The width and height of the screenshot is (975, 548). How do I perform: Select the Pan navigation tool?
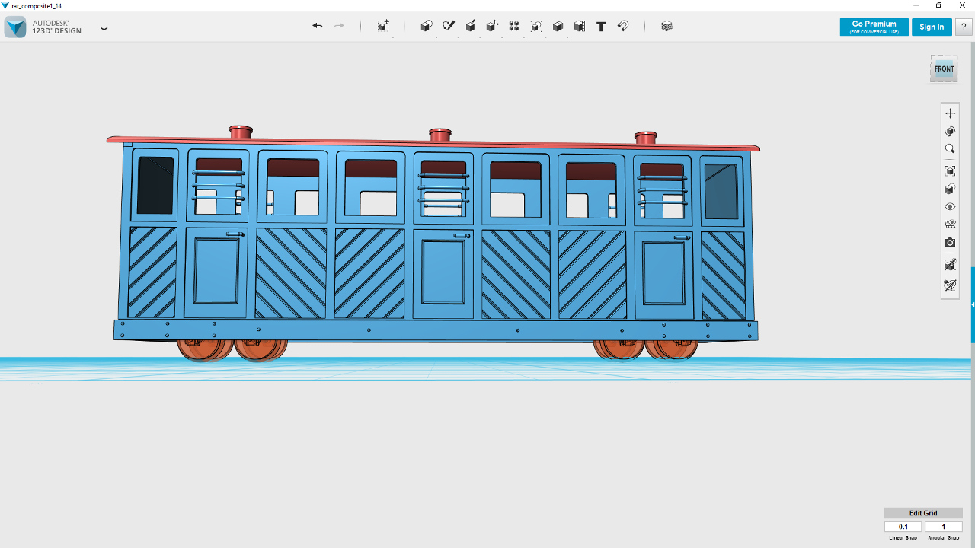[x=950, y=113]
